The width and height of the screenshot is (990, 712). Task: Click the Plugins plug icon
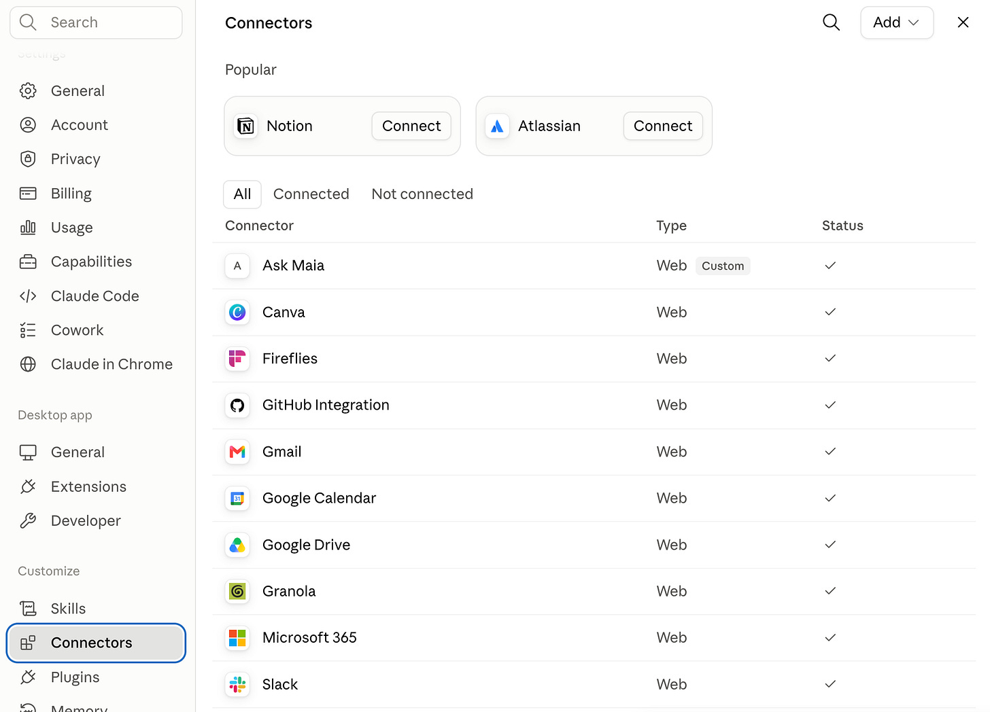[28, 677]
